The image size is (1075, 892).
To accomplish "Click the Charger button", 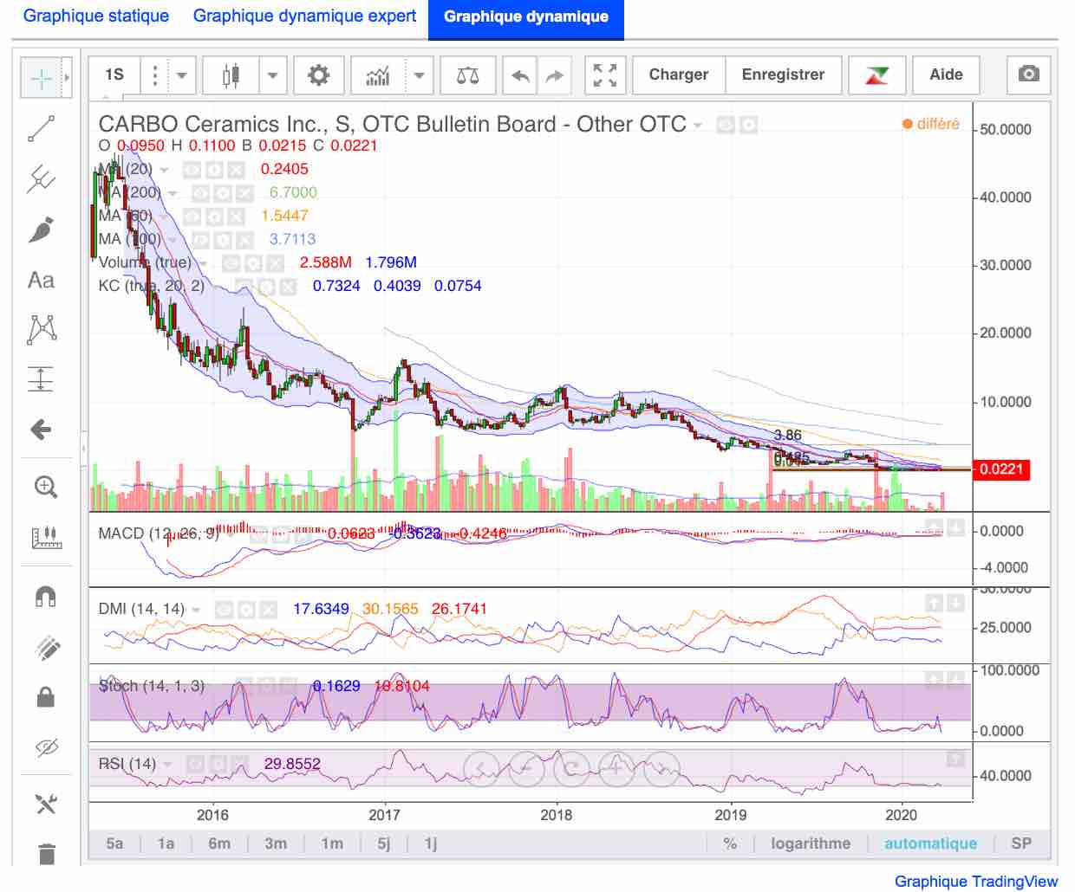I will pos(679,75).
